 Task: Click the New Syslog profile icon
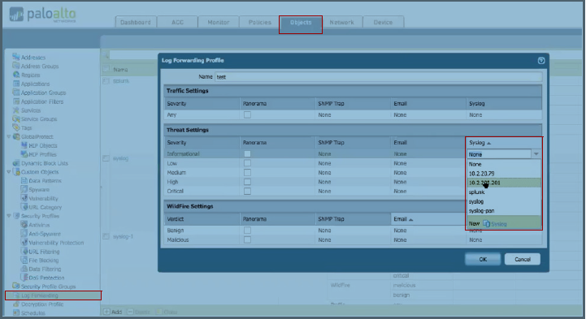pyautogui.click(x=486, y=223)
